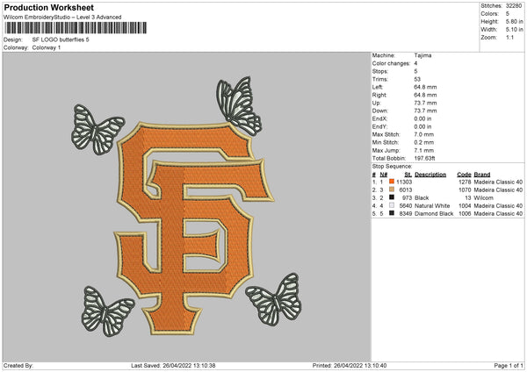Click the stitch count '6013' in stop 2
Image resolution: width=527 pixels, height=372 pixels.
[405, 190]
